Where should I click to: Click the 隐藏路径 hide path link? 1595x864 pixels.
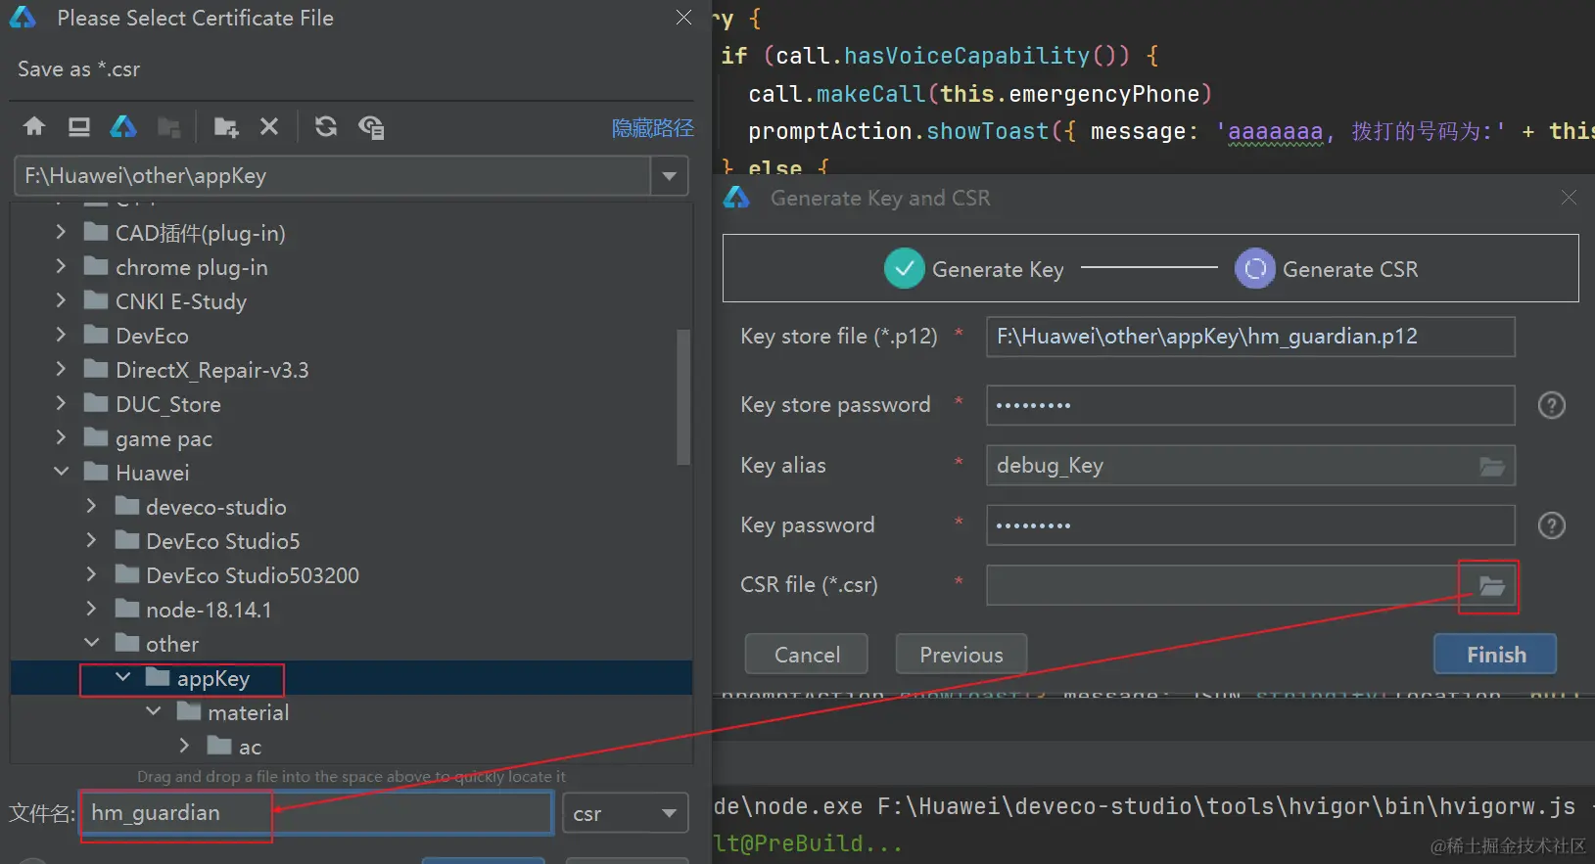pos(653,128)
